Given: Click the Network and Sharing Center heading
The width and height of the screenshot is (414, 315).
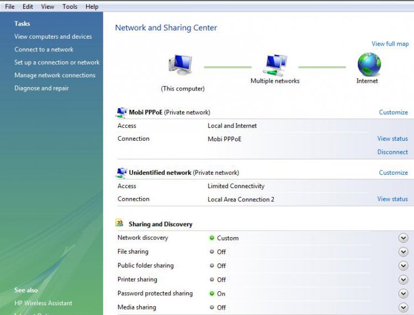Looking at the screenshot, I should (166, 28).
